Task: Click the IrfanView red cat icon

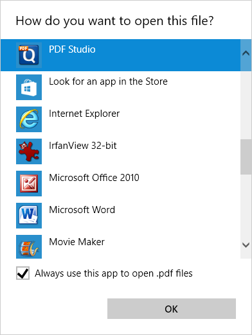Action: coord(29,151)
